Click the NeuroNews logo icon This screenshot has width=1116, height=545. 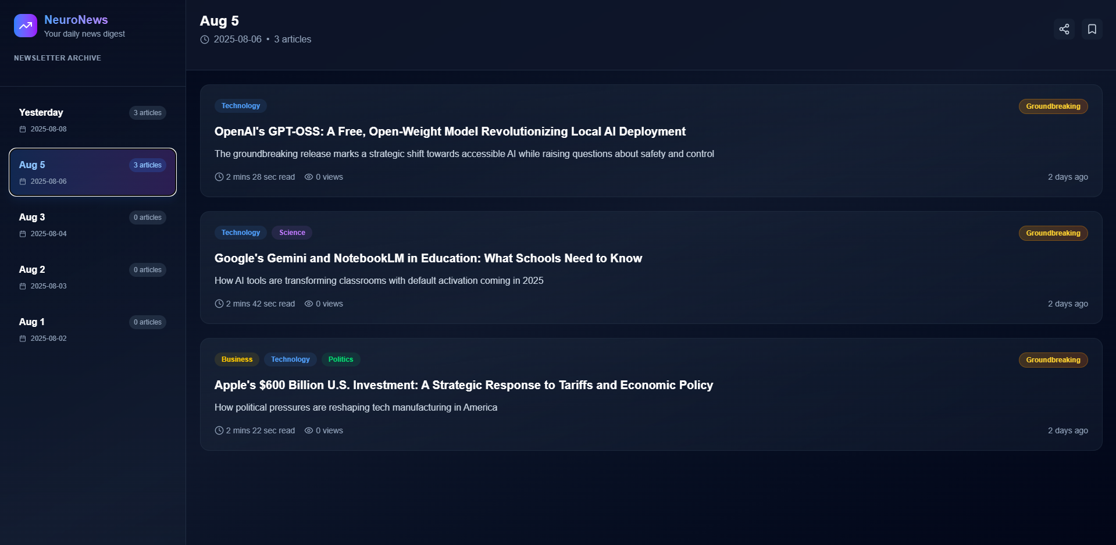pos(26,26)
